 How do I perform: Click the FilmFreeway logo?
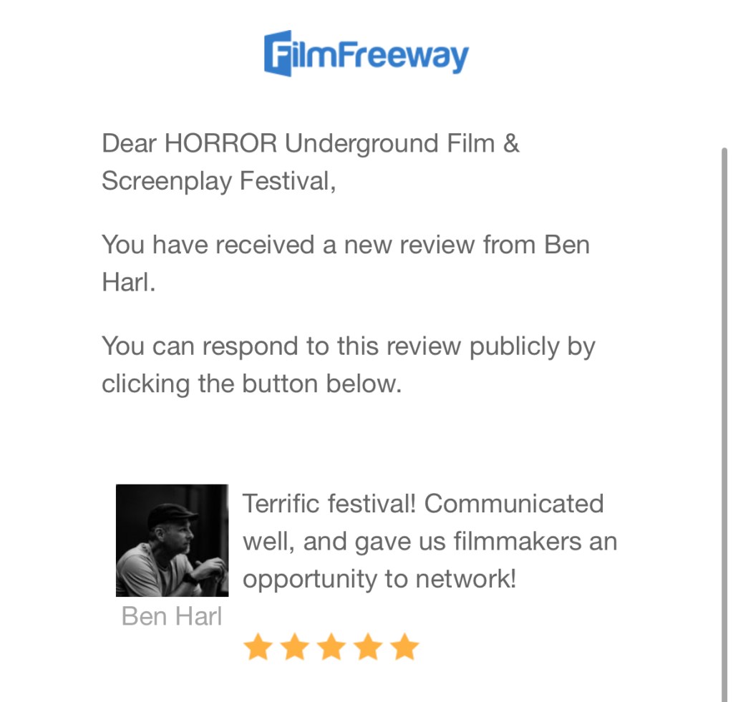coord(366,54)
